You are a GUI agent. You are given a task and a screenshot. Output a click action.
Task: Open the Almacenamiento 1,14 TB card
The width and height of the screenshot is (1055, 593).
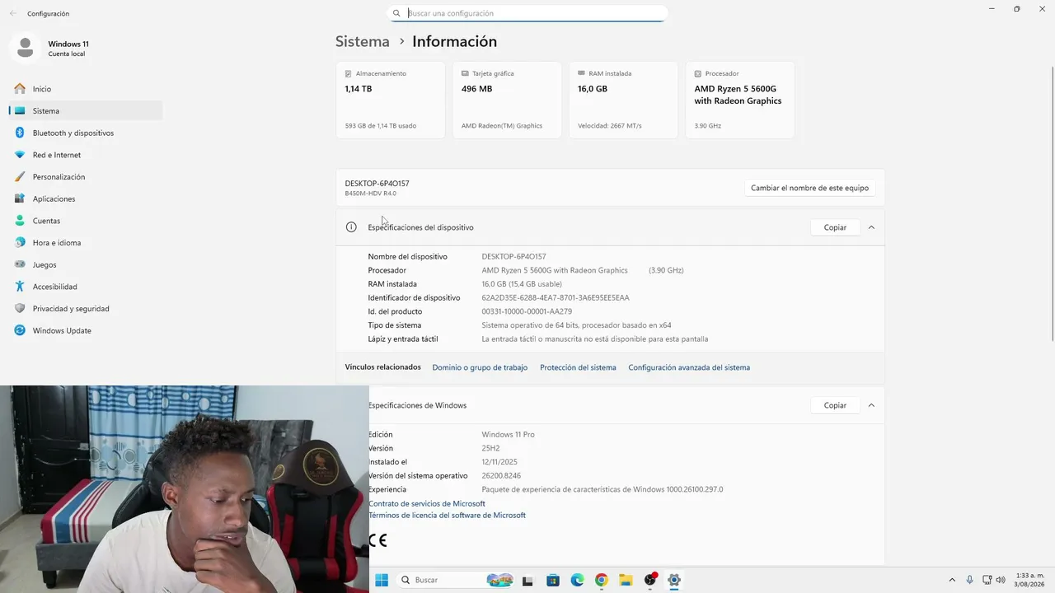tap(391, 100)
